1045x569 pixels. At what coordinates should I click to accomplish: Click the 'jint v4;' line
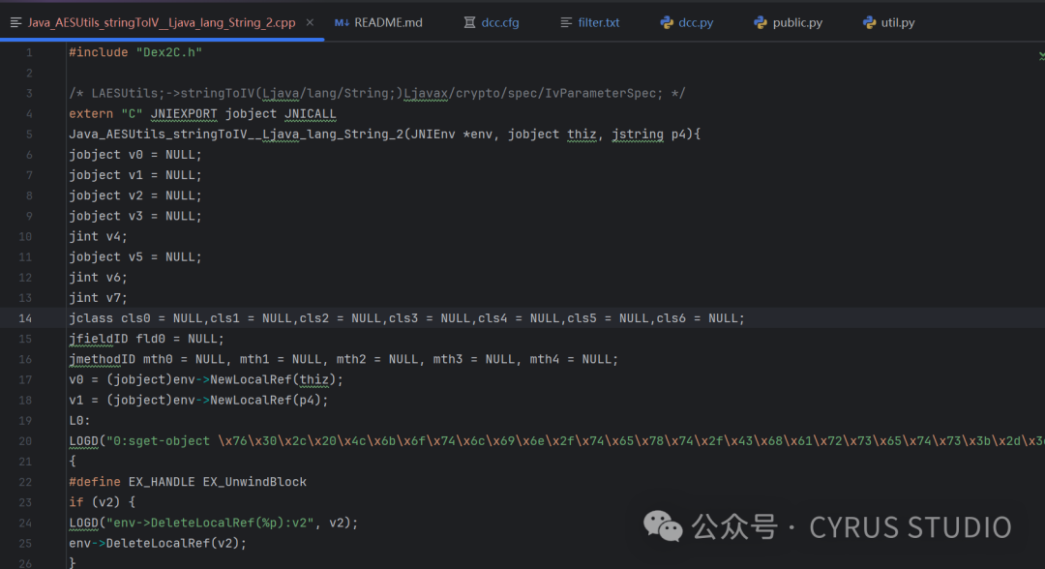coord(98,236)
